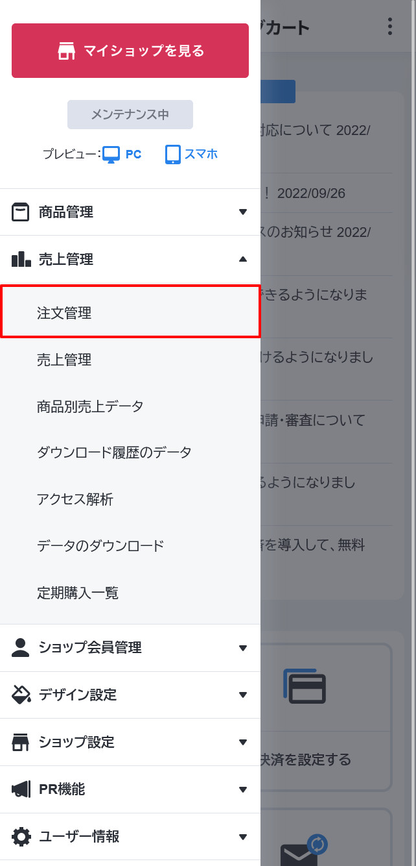Click the ショップ会員管理 person icon
The height and width of the screenshot is (866, 416).
pyautogui.click(x=21, y=647)
